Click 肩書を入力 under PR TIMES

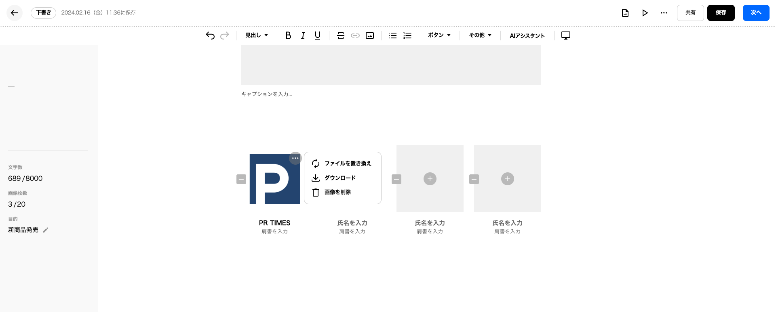click(275, 231)
